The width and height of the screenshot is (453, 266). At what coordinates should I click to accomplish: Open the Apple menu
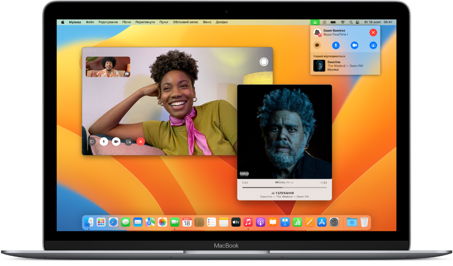[62, 22]
